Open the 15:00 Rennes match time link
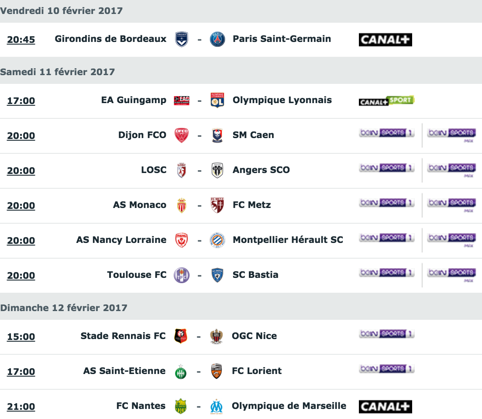This screenshot has height=419, width=482. point(21,336)
